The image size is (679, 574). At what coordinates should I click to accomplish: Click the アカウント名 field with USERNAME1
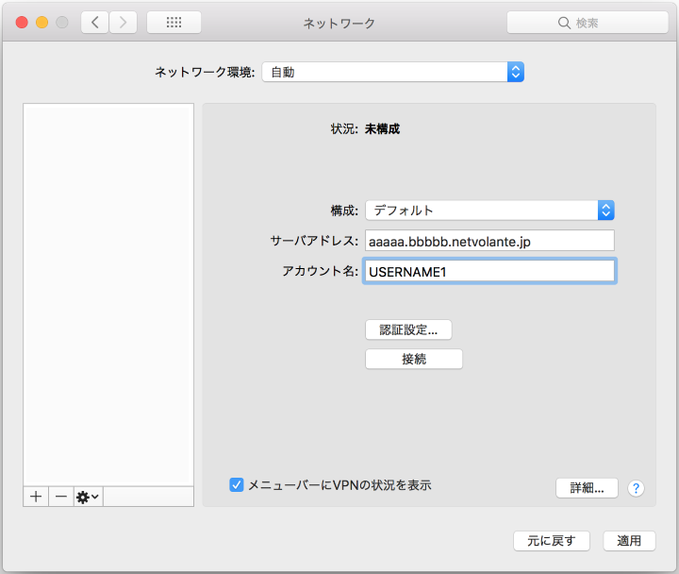click(x=490, y=272)
